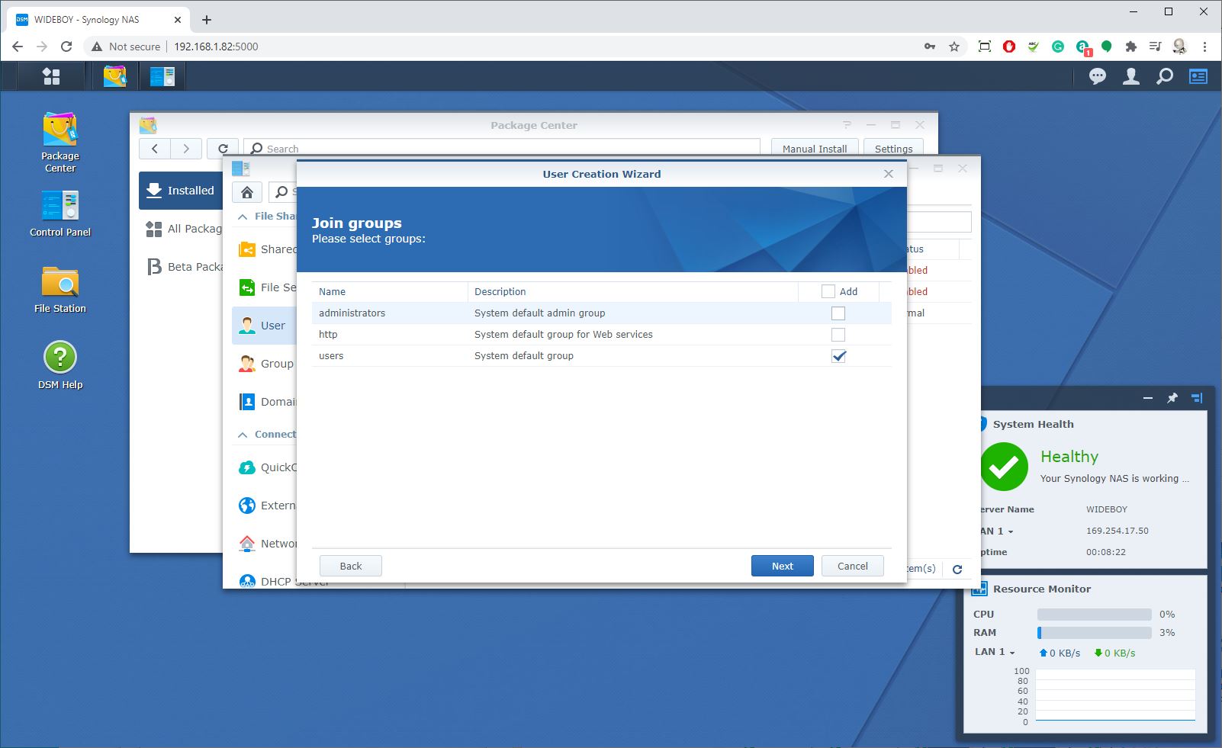
Task: Go back in Package Center
Action: [155, 149]
